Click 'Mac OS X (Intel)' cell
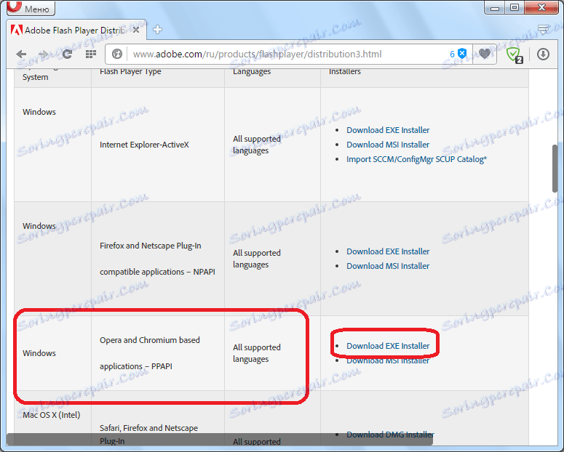This screenshot has width=564, height=452. (52, 415)
